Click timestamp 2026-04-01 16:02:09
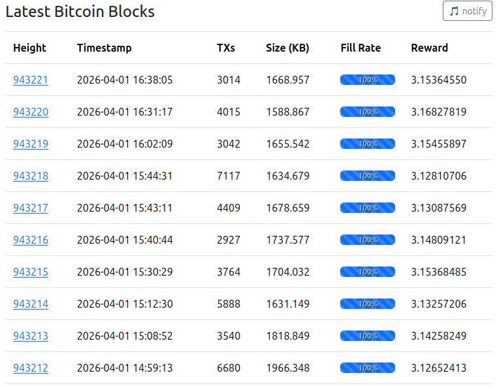This screenshot has width=497, height=388. pyautogui.click(x=125, y=144)
